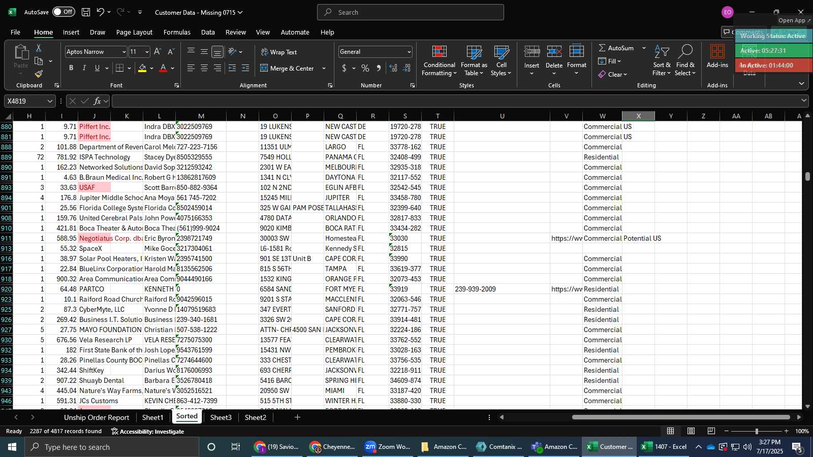Click the Increase Indent icon
The image size is (813, 457).
tap(245, 68)
